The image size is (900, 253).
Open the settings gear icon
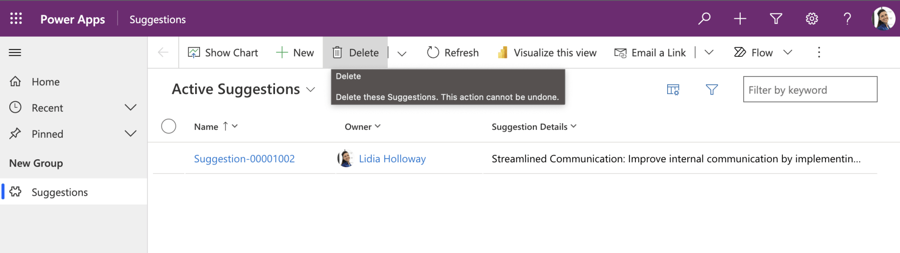(x=812, y=19)
